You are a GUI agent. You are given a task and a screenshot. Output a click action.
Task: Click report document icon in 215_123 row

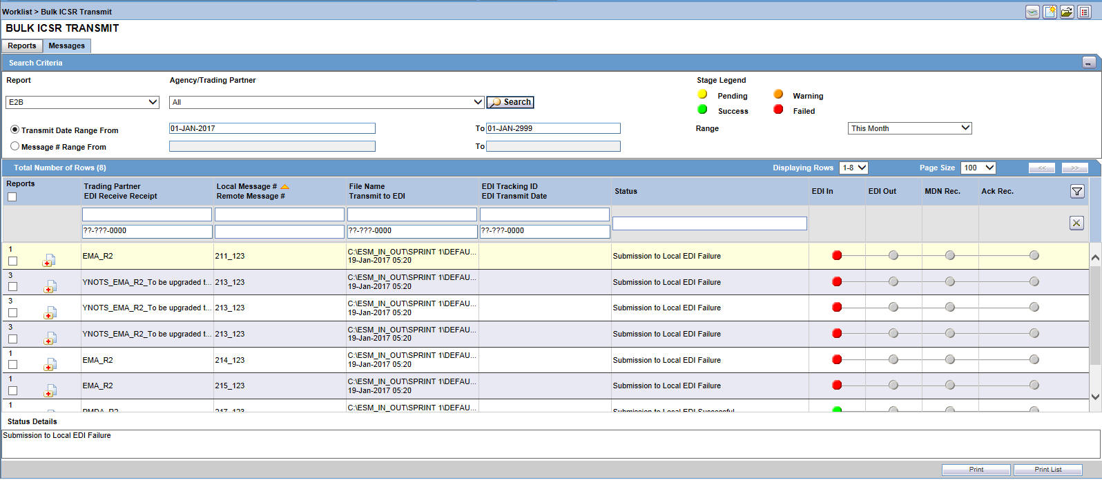(x=49, y=390)
